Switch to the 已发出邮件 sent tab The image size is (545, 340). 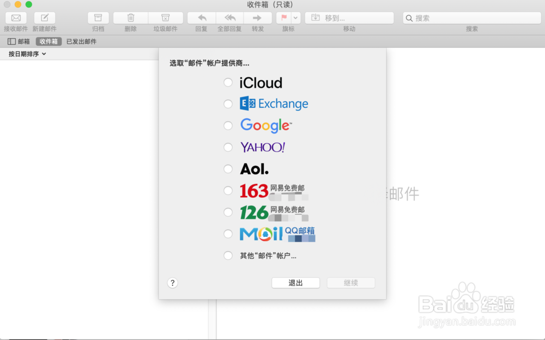point(81,41)
